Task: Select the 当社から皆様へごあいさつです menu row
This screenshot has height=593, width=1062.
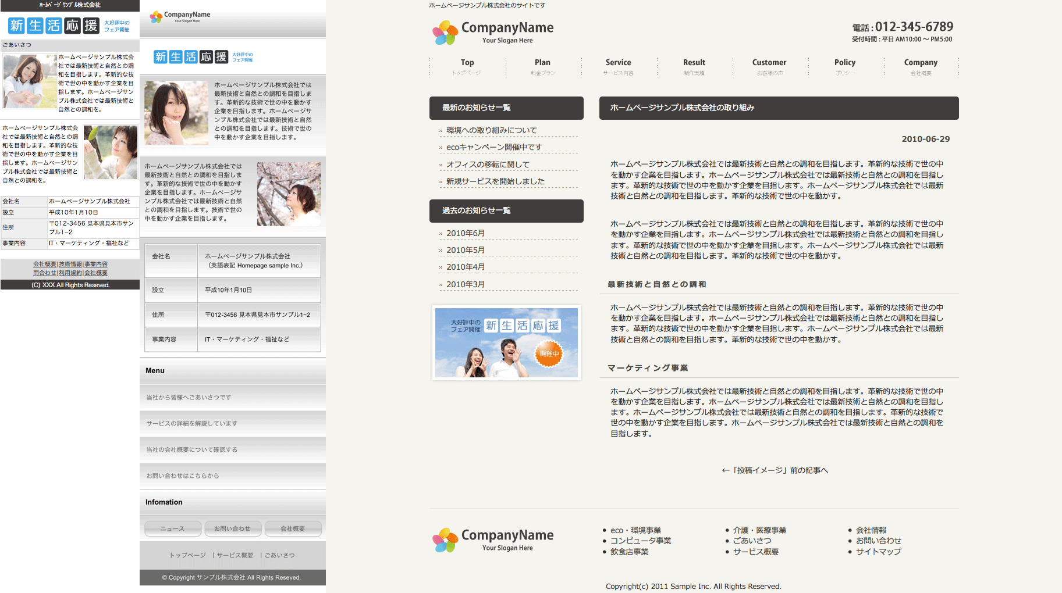Action: point(189,398)
